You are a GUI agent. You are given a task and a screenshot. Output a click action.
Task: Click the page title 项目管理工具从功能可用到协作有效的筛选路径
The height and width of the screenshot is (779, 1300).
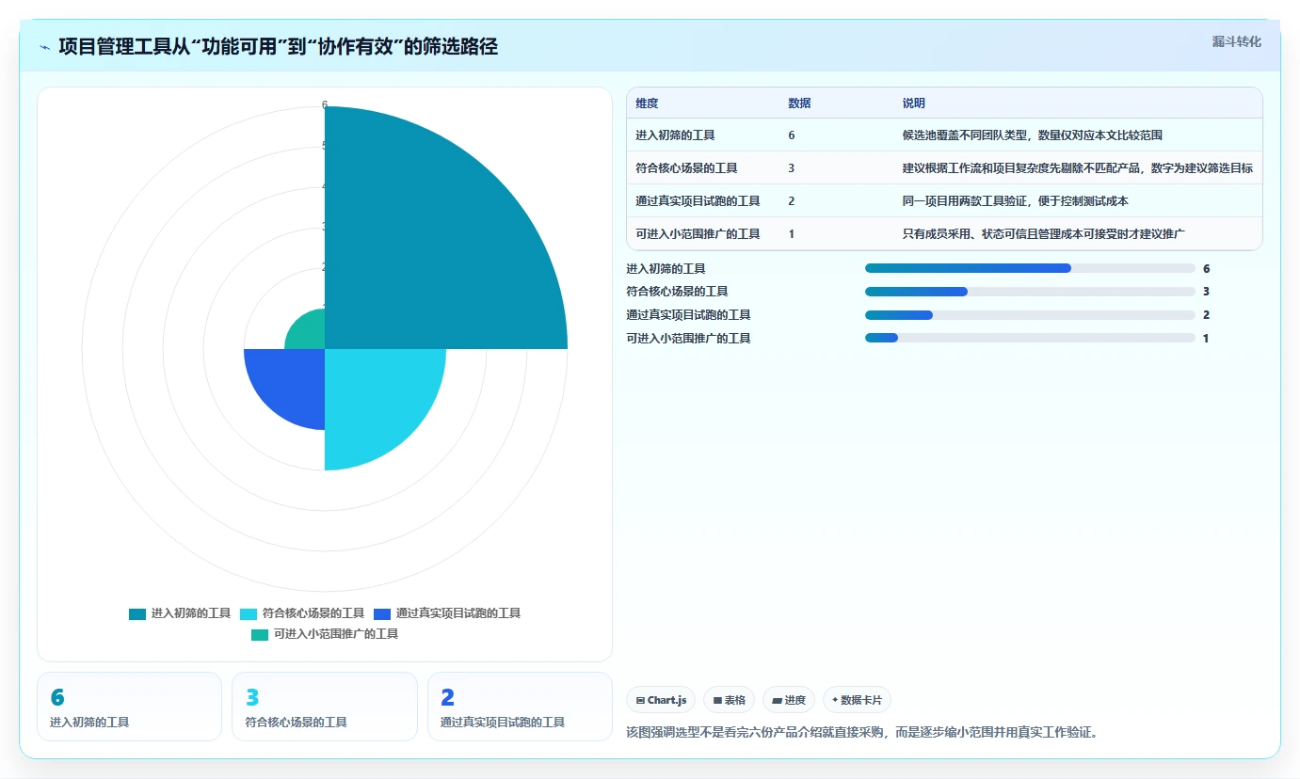coord(278,47)
